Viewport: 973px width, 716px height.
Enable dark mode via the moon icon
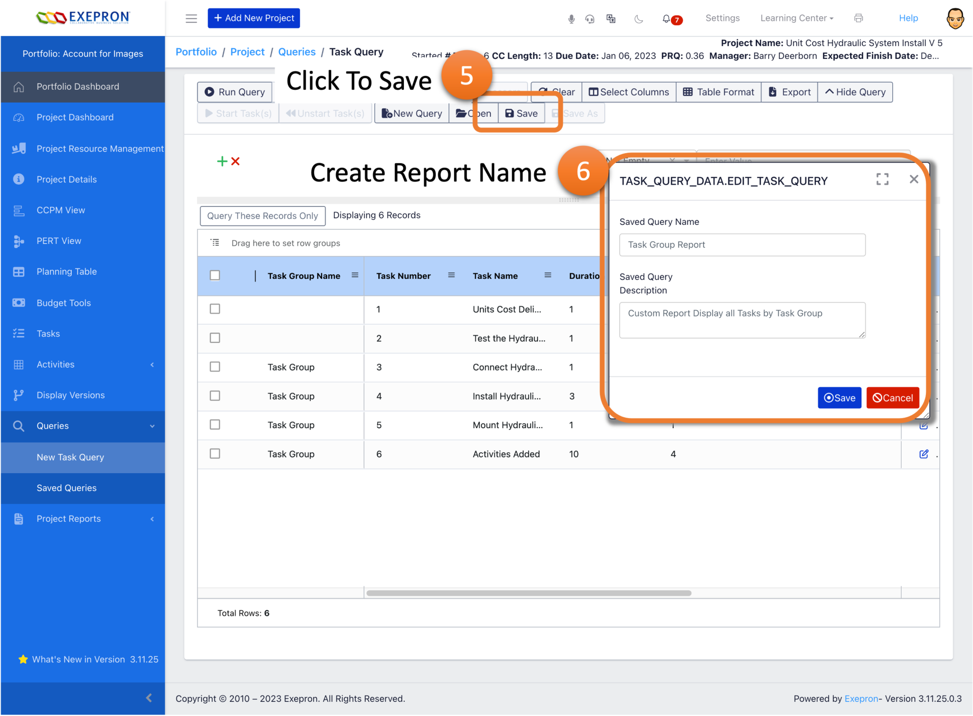coord(639,19)
